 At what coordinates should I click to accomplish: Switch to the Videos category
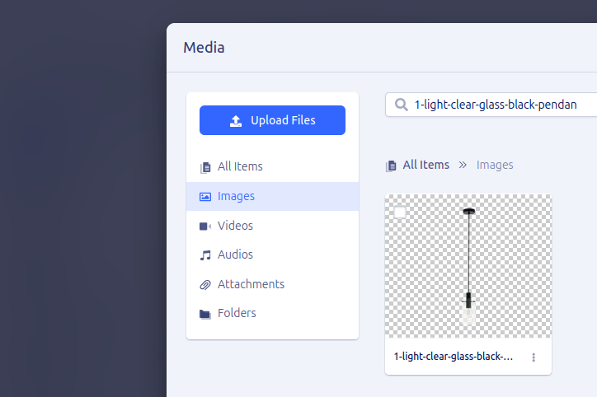[235, 226]
